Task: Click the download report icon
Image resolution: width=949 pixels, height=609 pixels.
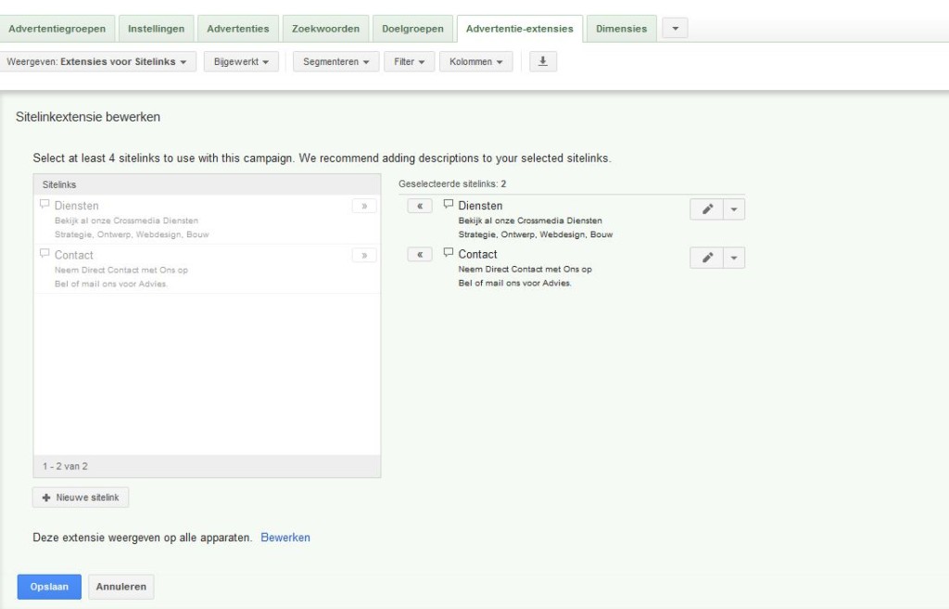Action: tap(543, 62)
